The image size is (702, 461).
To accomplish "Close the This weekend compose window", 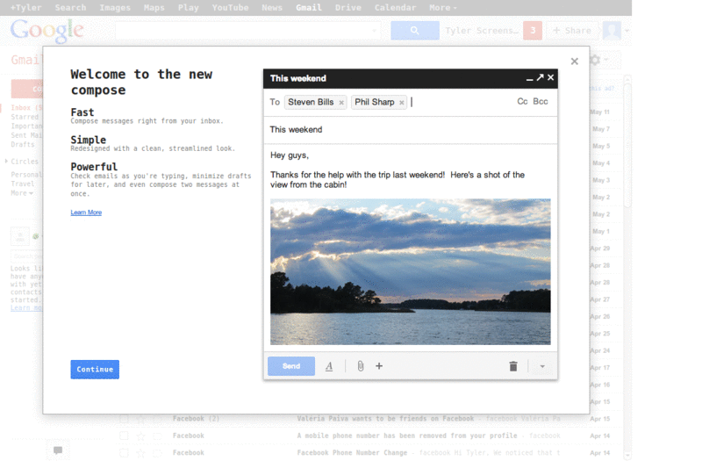I will tap(551, 77).
